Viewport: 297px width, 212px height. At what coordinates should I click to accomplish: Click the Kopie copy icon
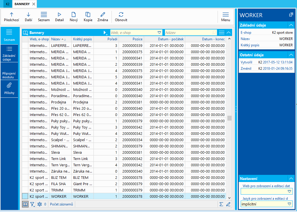(x=88, y=15)
